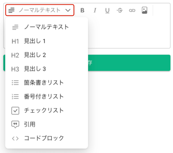The height and width of the screenshot is (153, 173).
Task: Choose 見出し 3 heading style
Action: pyautogui.click(x=47, y=69)
